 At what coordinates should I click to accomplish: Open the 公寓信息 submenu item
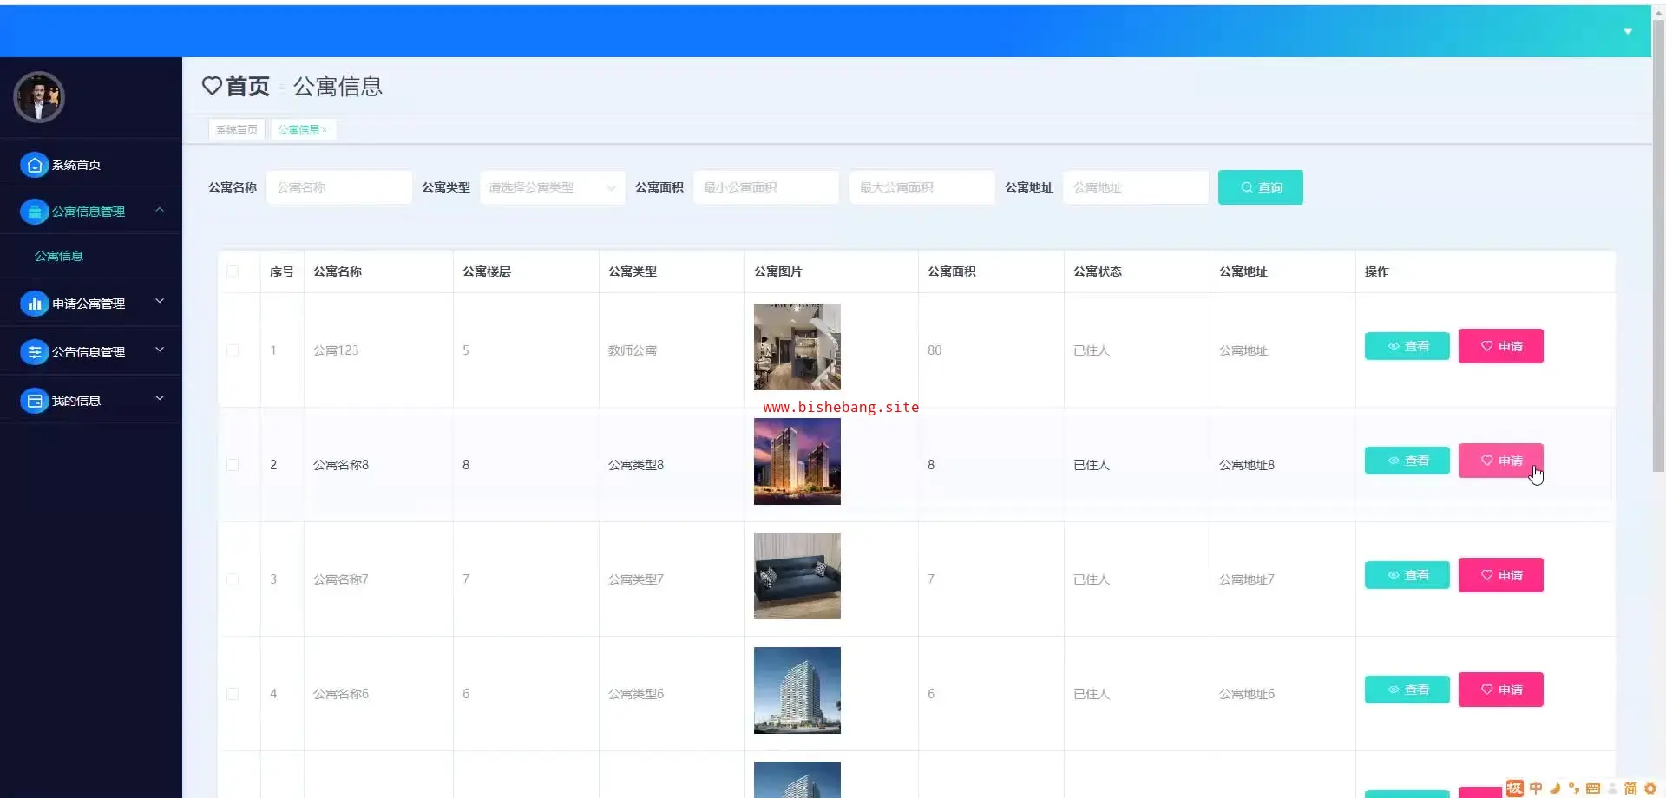pos(59,256)
